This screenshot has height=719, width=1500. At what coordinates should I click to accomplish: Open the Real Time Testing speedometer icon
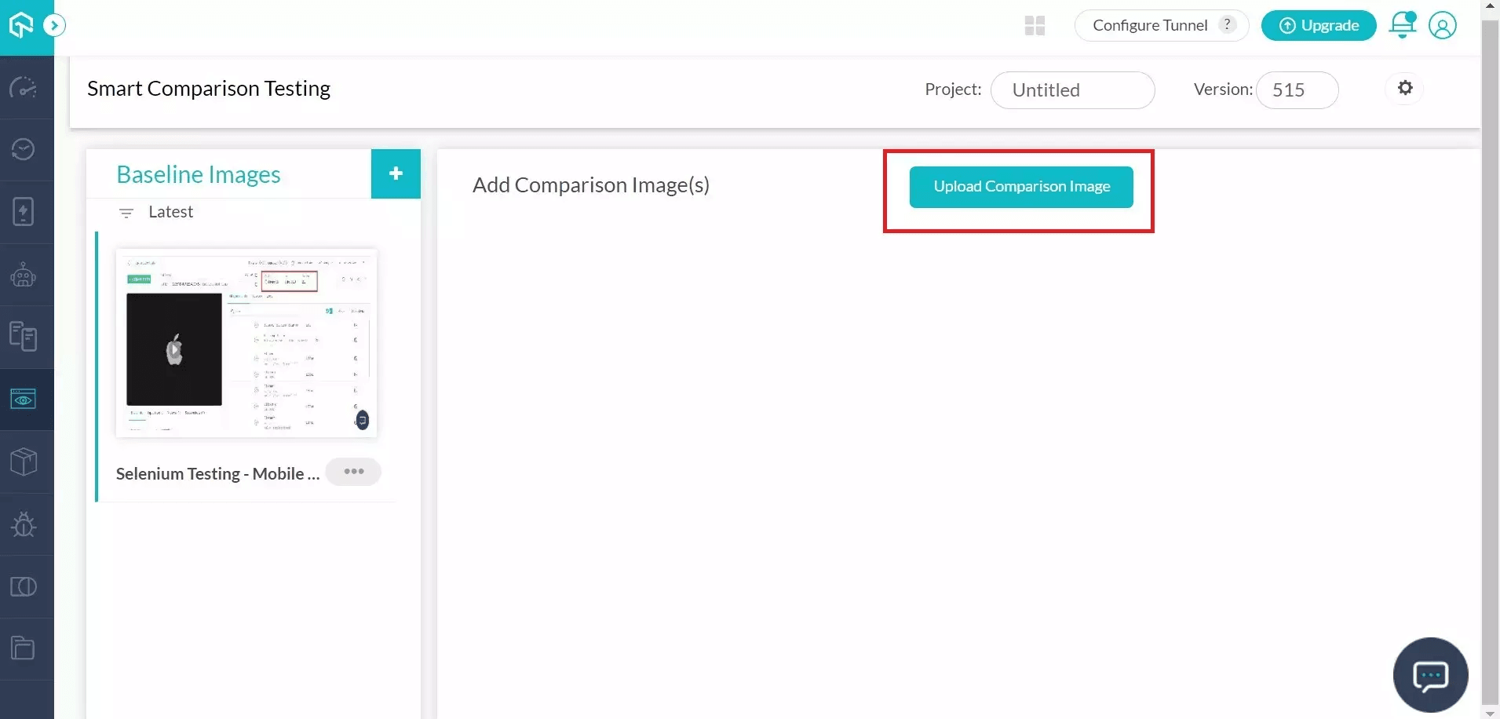pos(24,88)
